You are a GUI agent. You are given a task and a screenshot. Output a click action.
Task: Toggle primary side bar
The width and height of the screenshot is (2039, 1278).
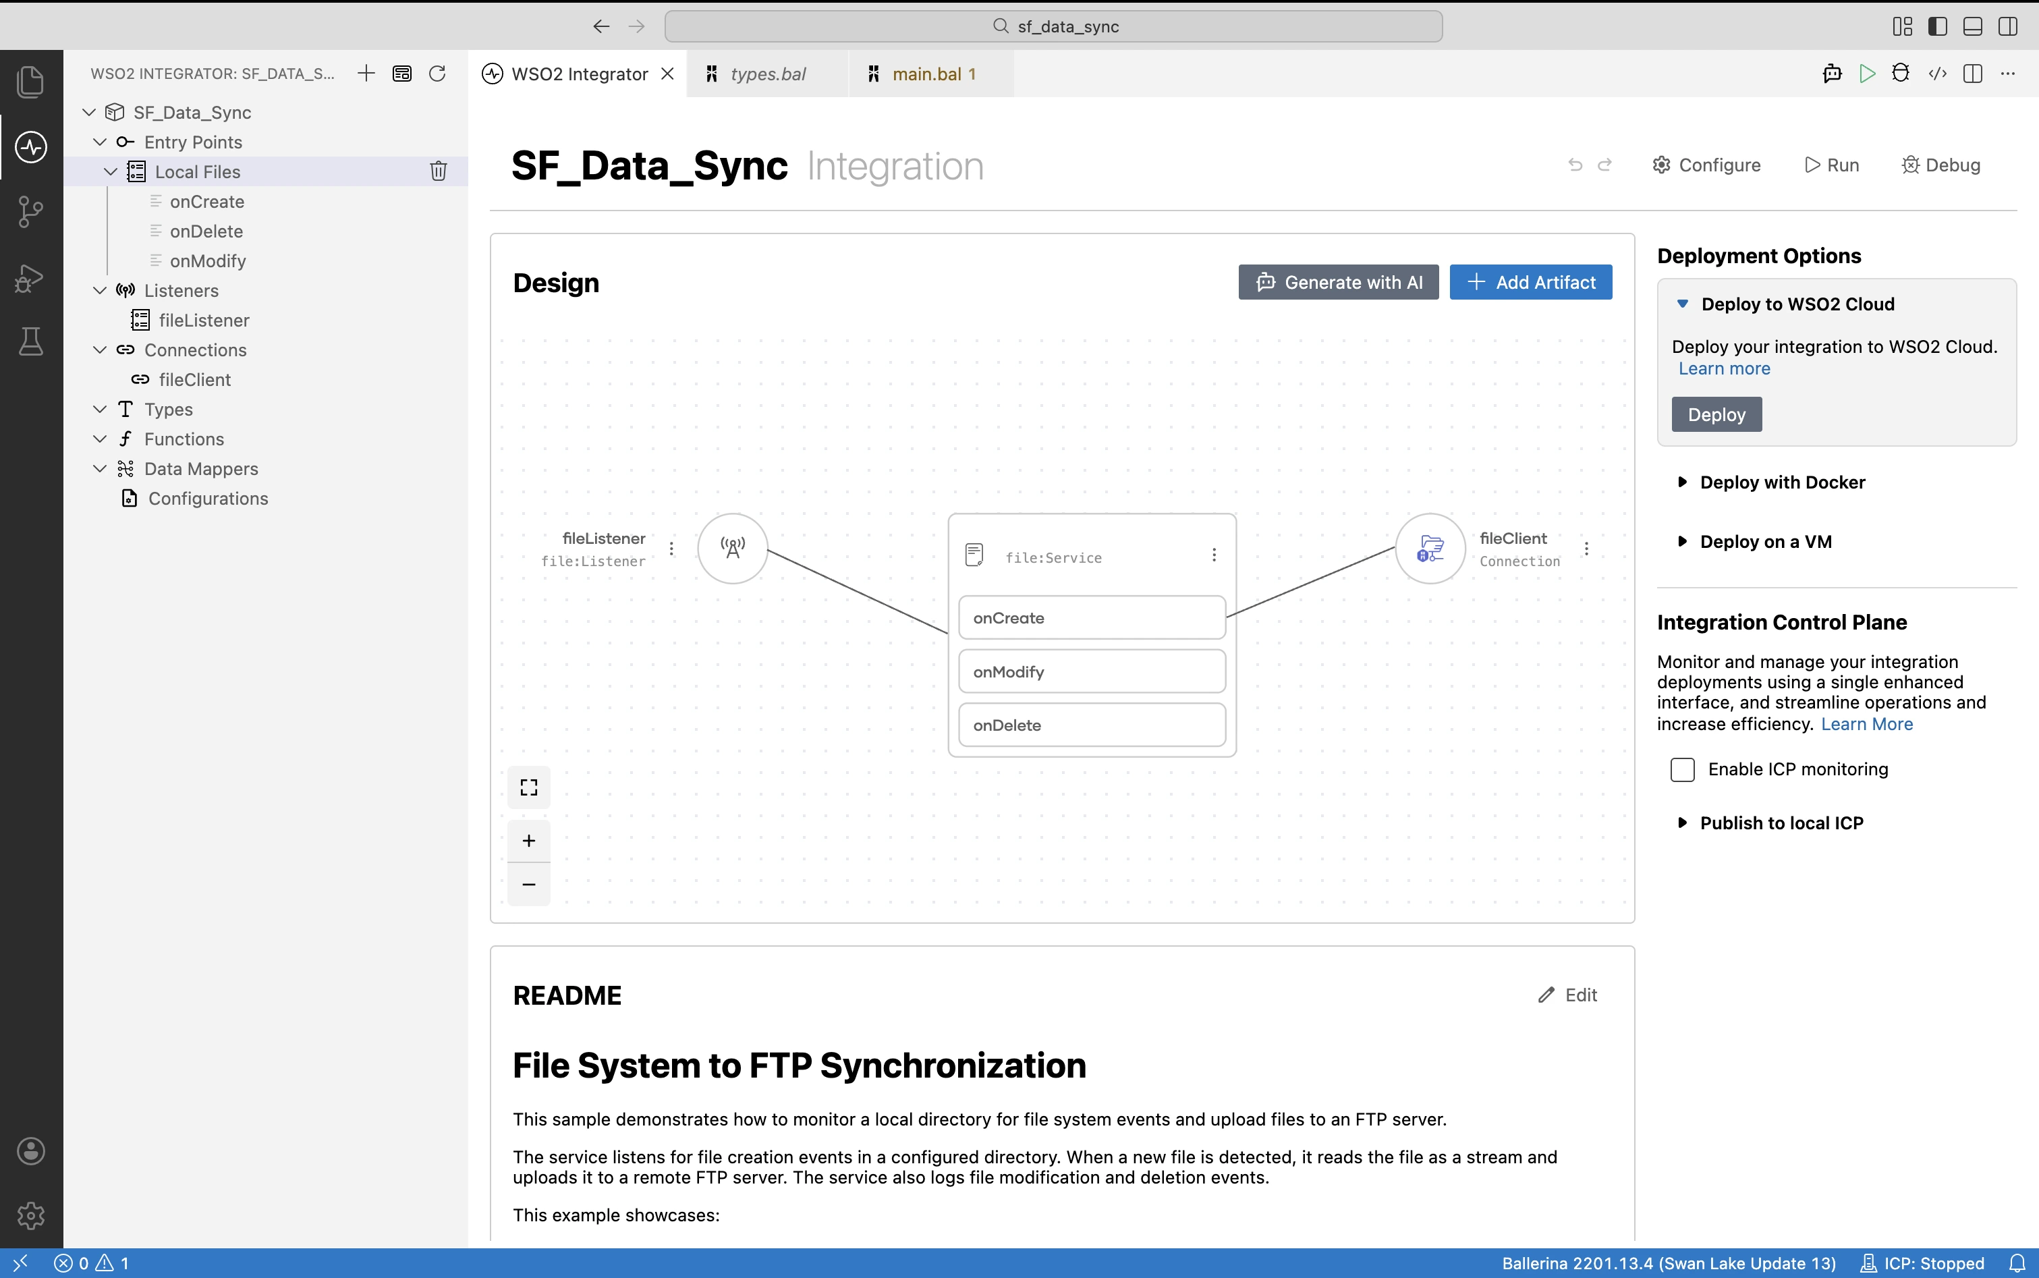[1938, 26]
